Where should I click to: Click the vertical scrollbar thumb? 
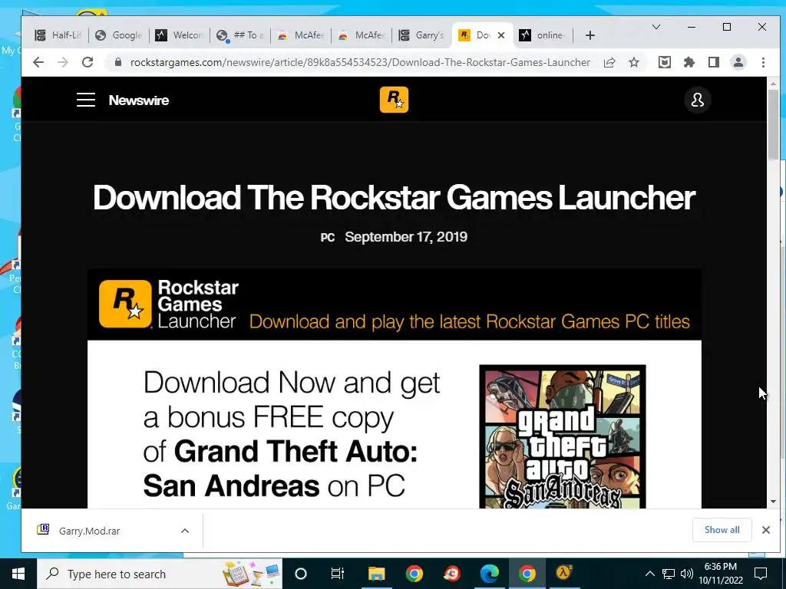point(773,125)
